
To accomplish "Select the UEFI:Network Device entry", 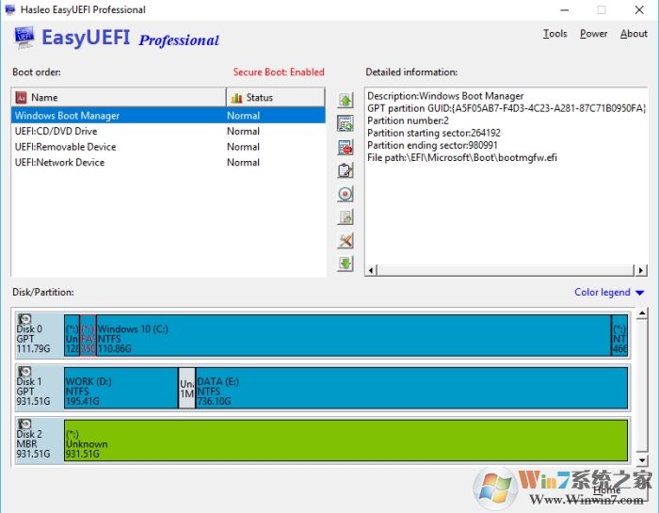I will [169, 162].
